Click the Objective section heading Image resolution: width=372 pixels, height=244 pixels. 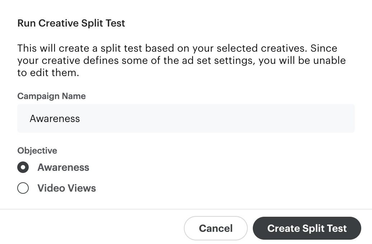(x=37, y=150)
